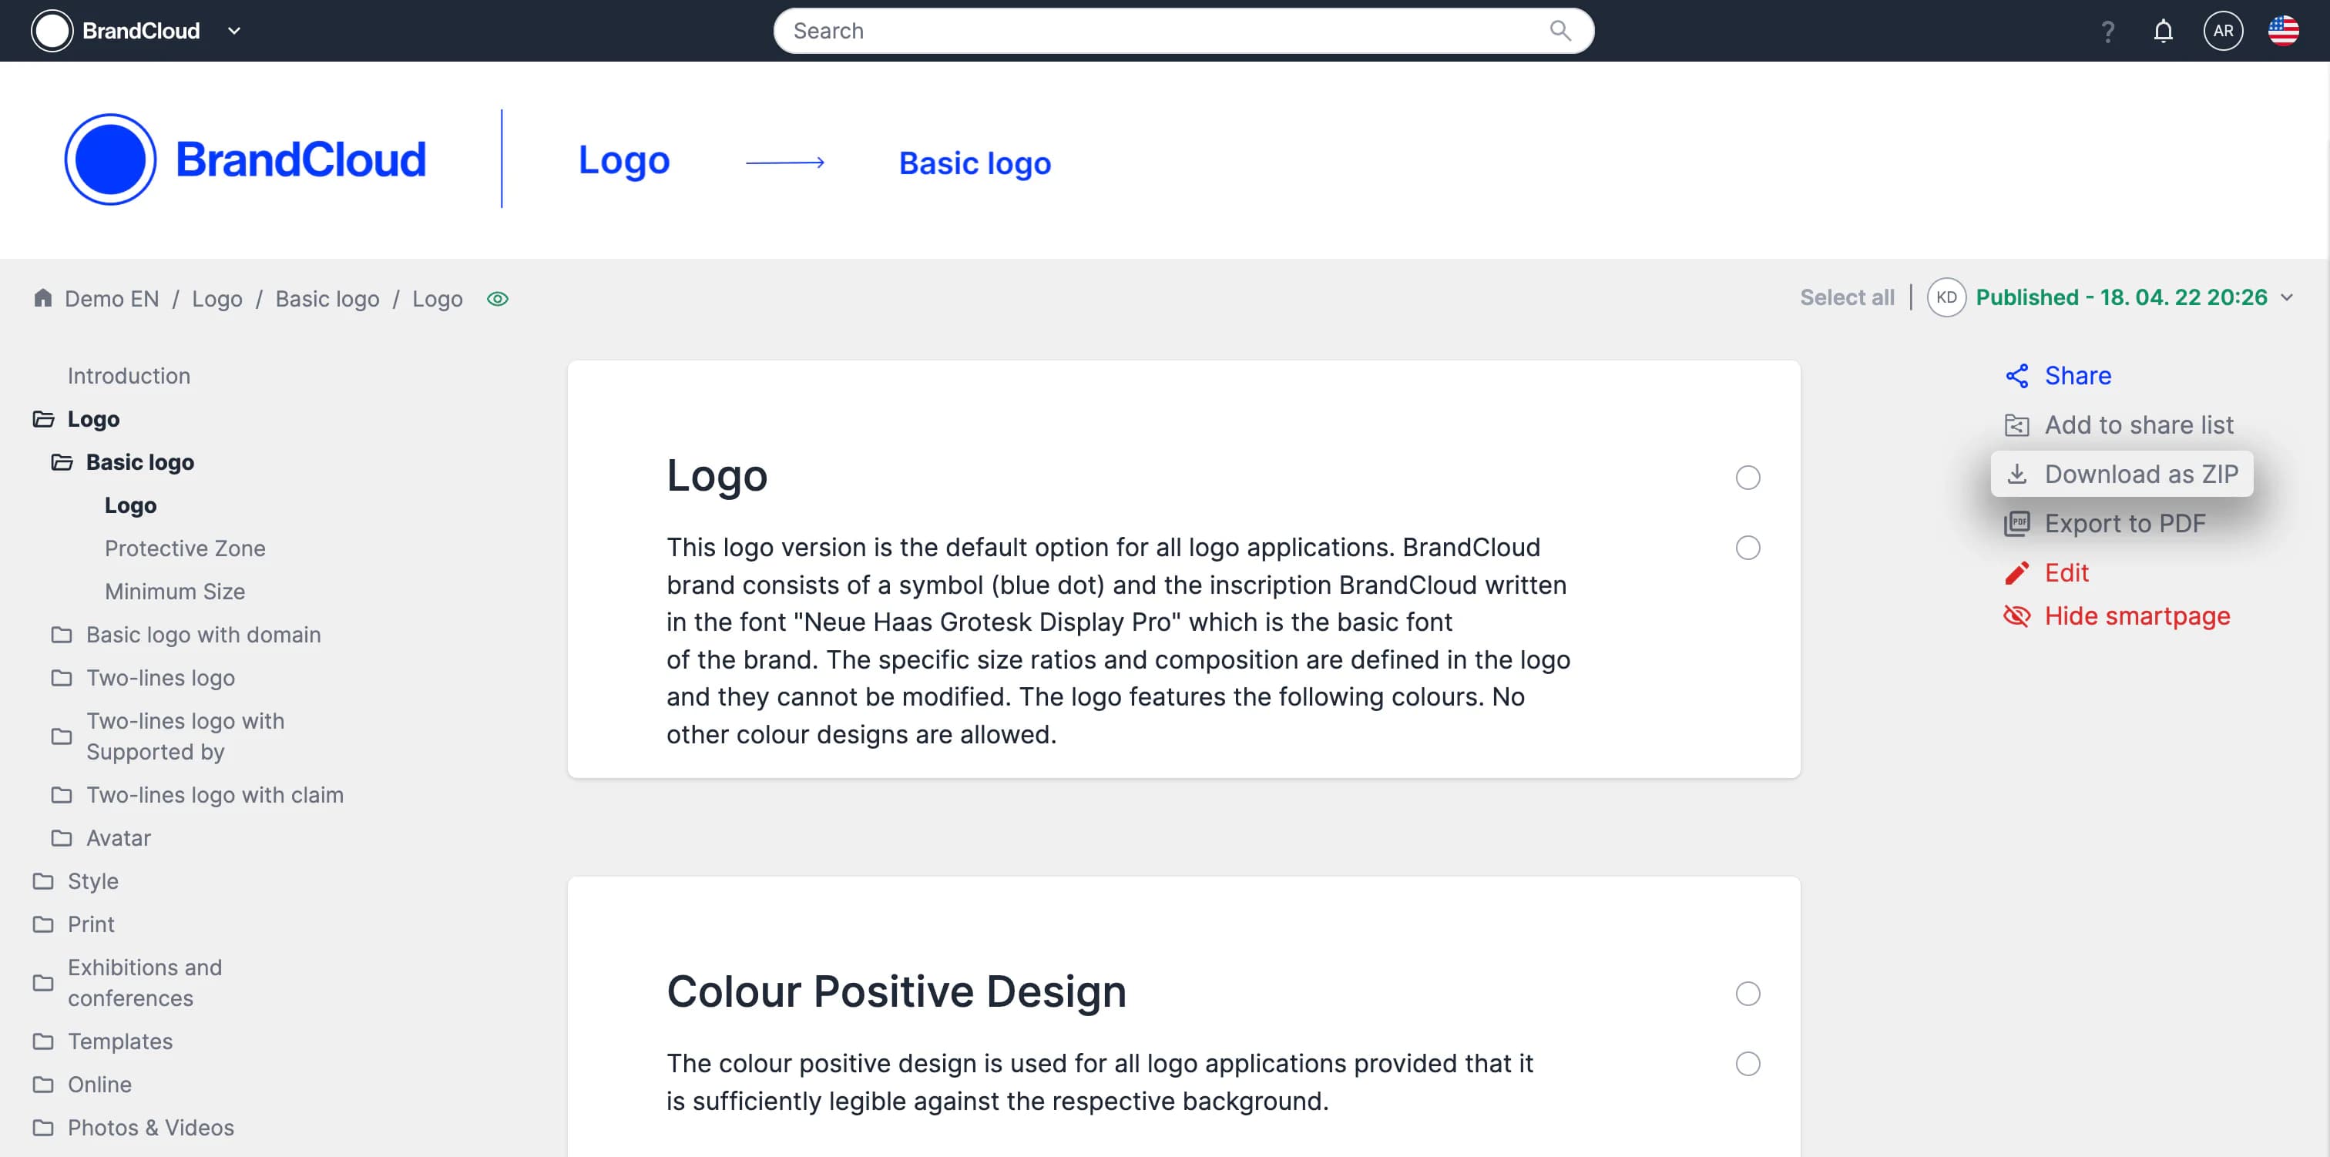Toggle the green eye visibility icon in breadcrumb
This screenshot has height=1157, width=2330.
click(x=498, y=299)
